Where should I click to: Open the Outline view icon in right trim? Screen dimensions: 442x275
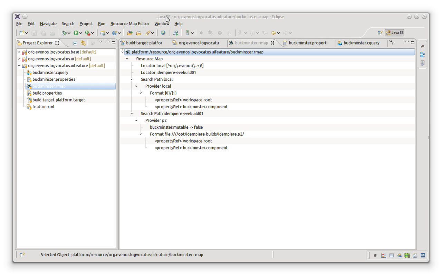422,55
